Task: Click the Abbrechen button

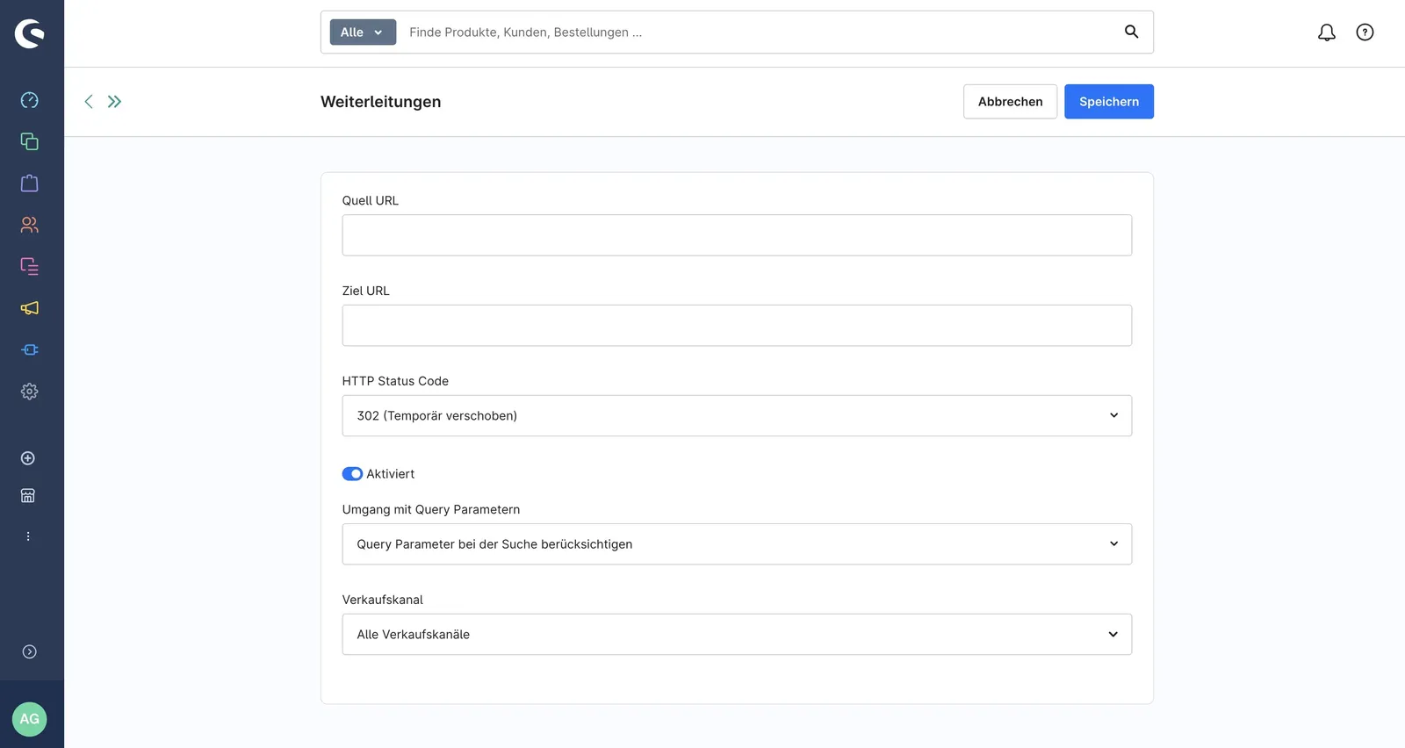Action: (x=1010, y=102)
